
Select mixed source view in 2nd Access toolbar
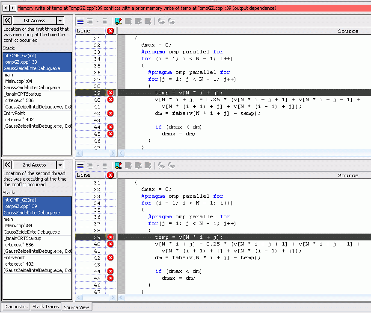tap(90, 166)
